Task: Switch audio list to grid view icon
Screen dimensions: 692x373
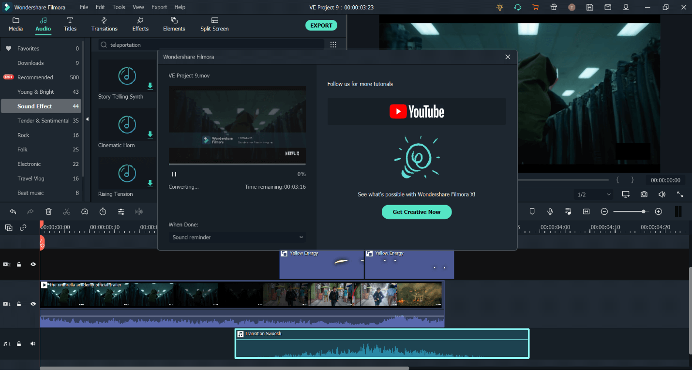Action: coord(333,45)
